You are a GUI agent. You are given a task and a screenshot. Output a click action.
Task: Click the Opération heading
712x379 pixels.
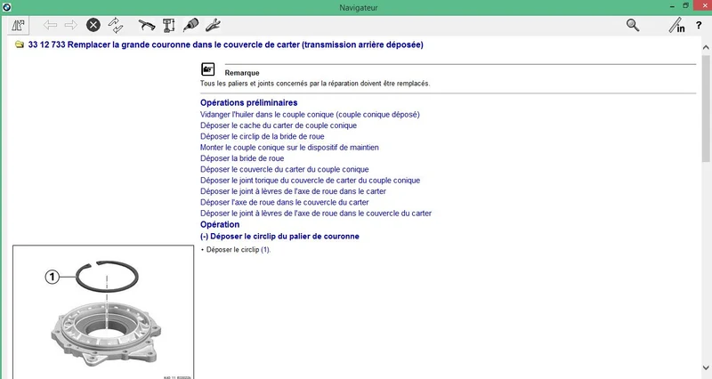[220, 224]
